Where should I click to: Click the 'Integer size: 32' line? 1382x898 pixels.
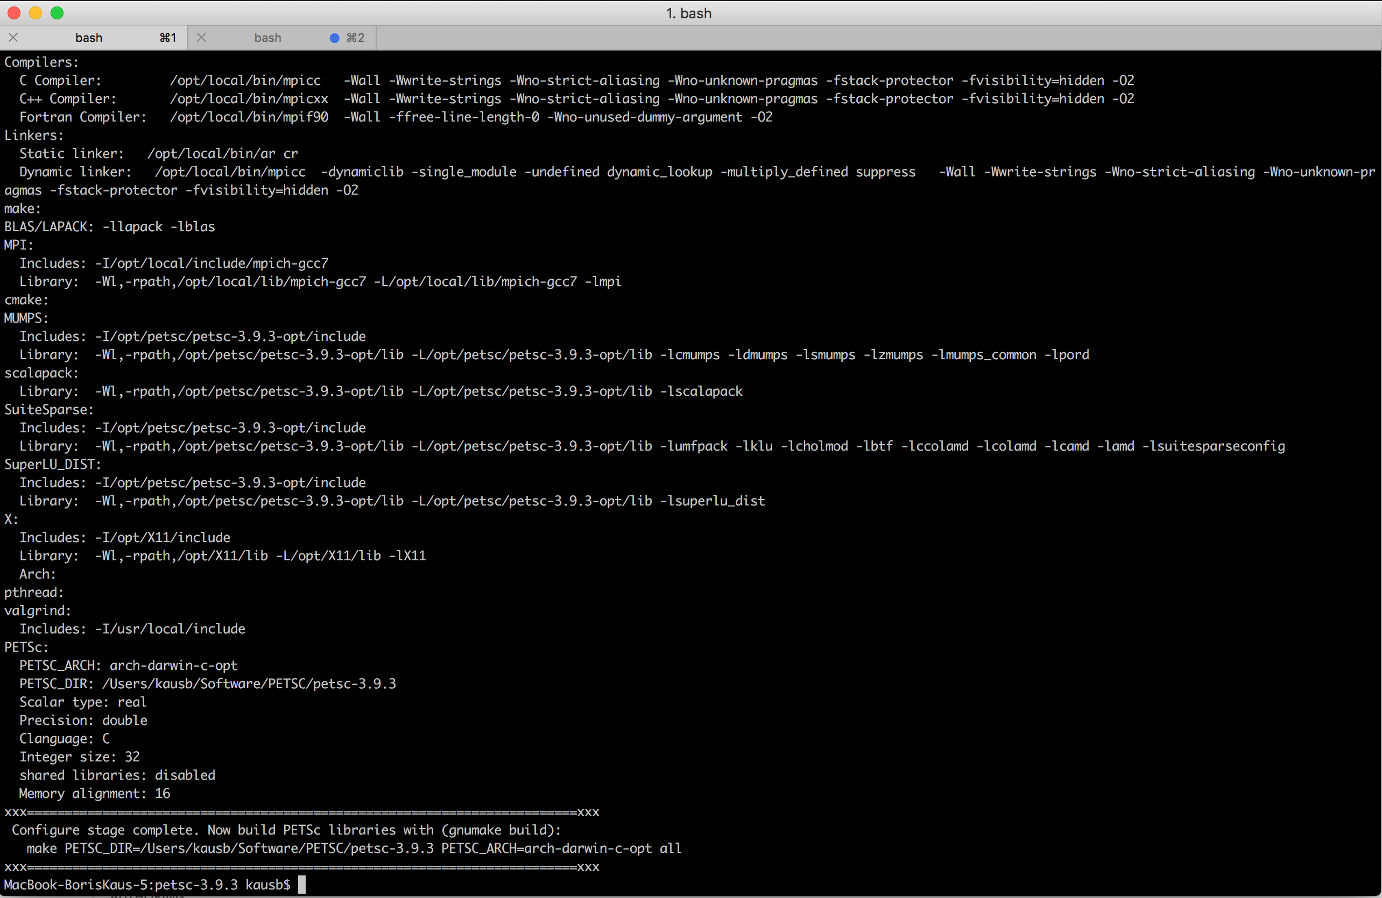coord(80,757)
